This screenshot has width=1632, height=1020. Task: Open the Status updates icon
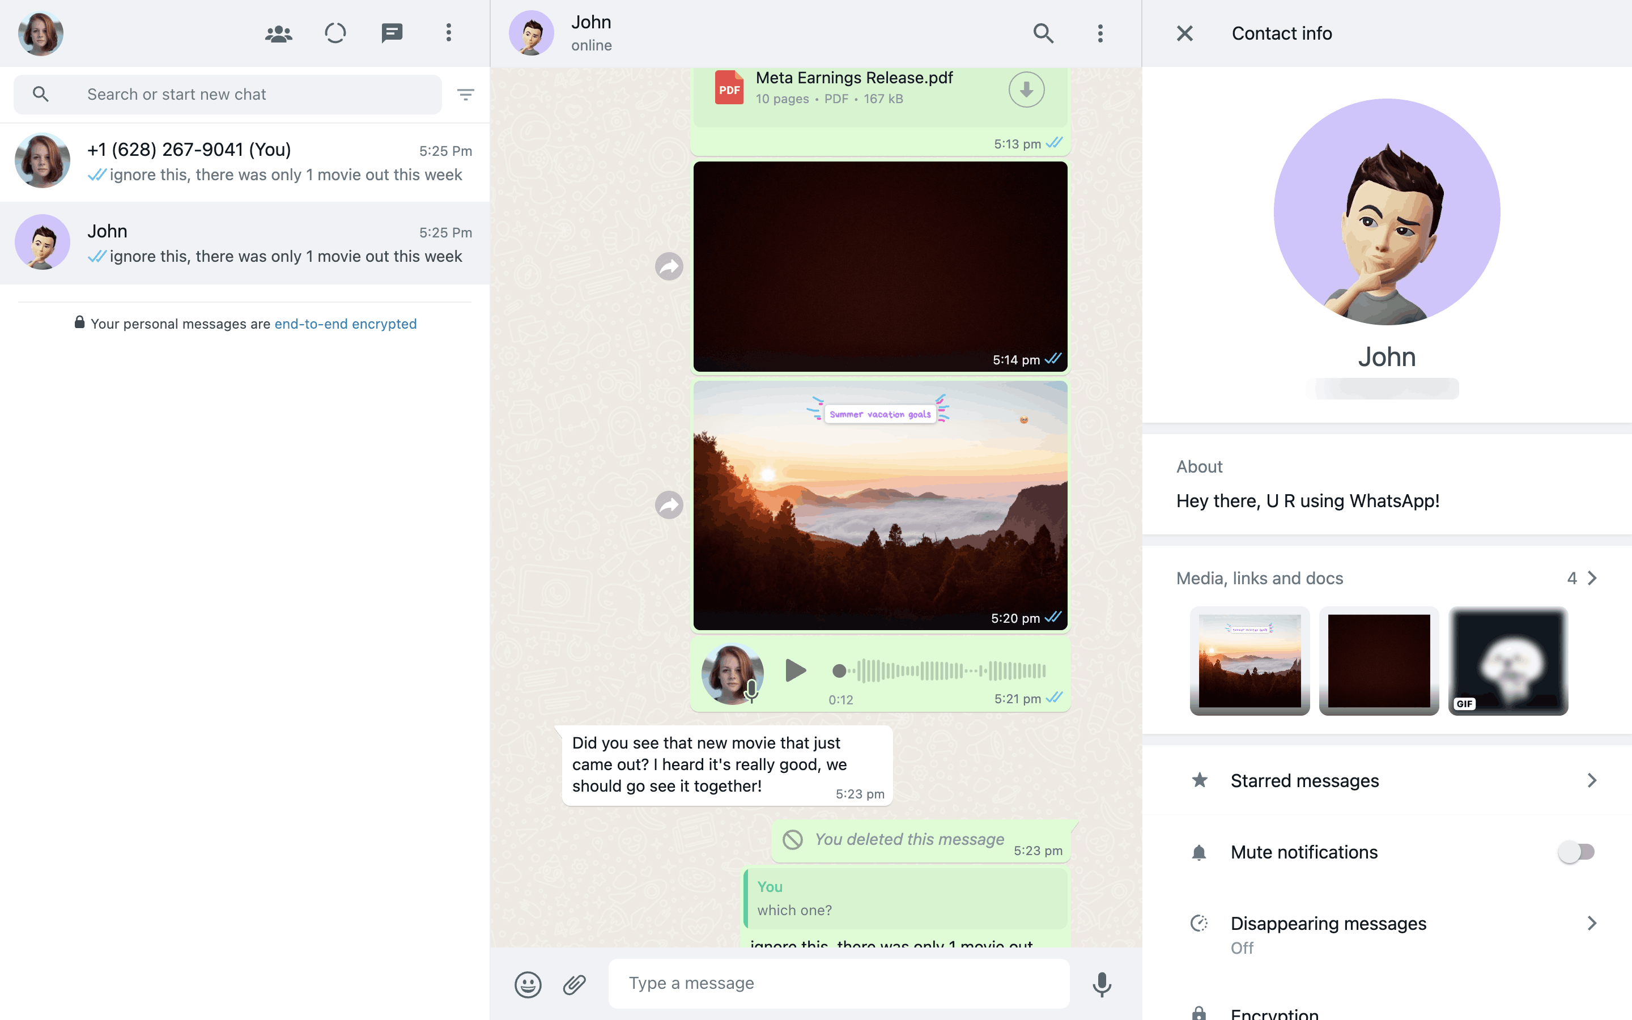pos(335,33)
